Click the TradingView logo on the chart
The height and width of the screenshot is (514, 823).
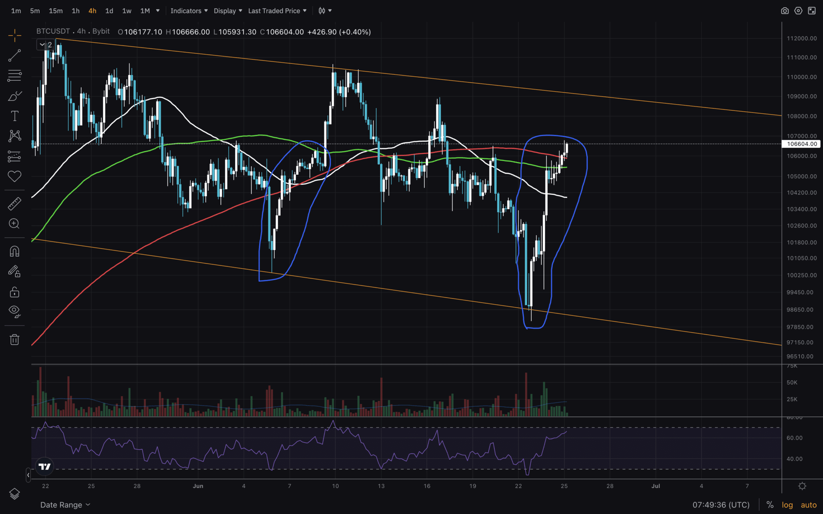(45, 467)
